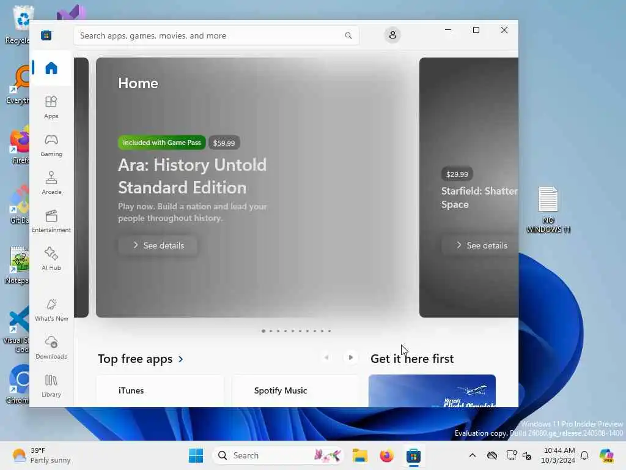Open the Arcade section in sidebar
This screenshot has width=626, height=470.
51,184
